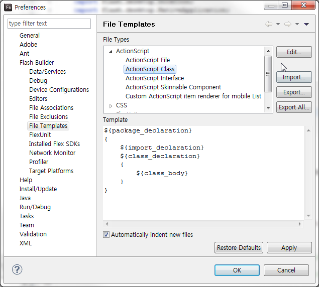
Task: Click File Types list scroll down arrow
Action: pyautogui.click(x=268, y=108)
